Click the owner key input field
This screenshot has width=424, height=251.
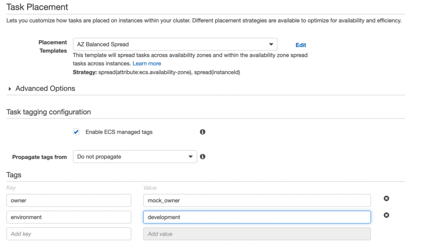[69, 201]
